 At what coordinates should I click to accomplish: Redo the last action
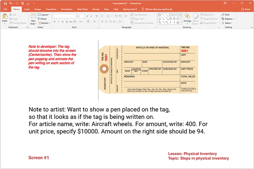[x=17, y=3]
